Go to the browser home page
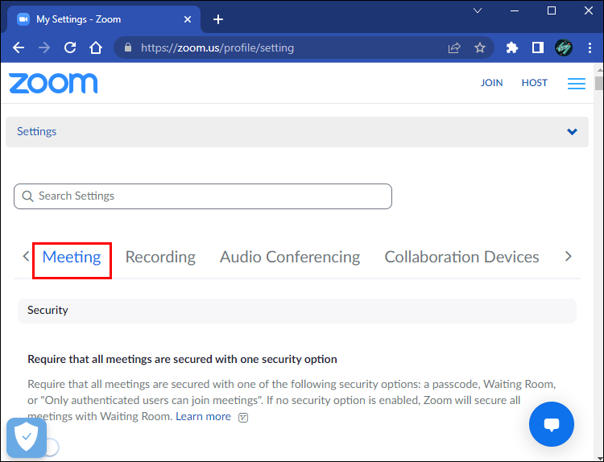The width and height of the screenshot is (604, 462). [96, 47]
